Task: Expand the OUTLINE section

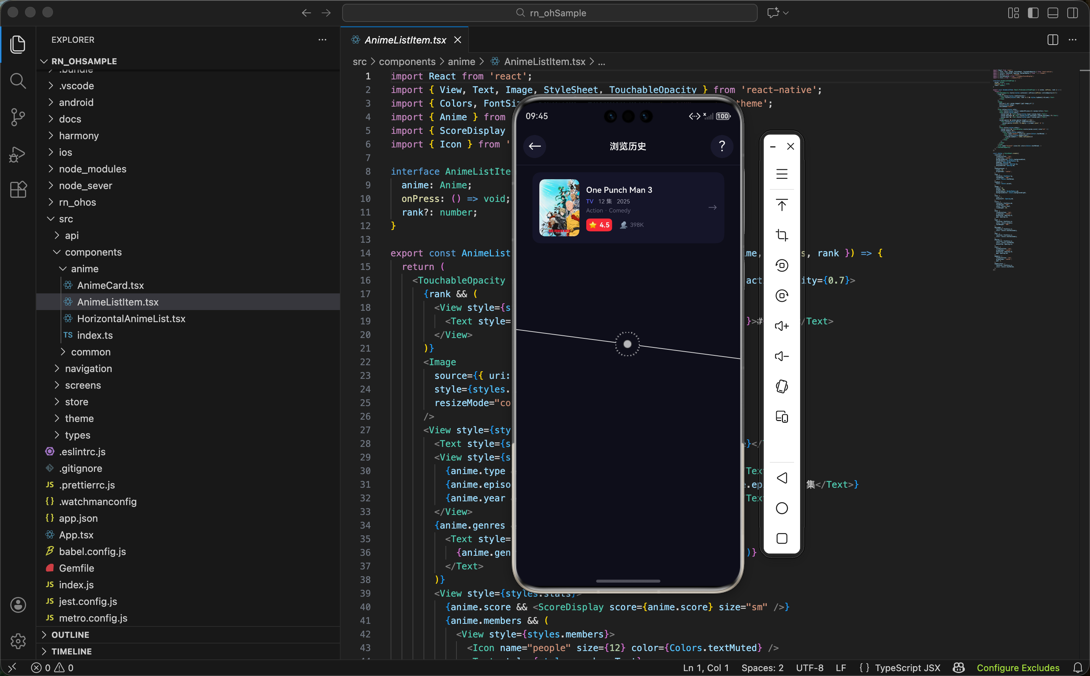Action: (x=70, y=634)
